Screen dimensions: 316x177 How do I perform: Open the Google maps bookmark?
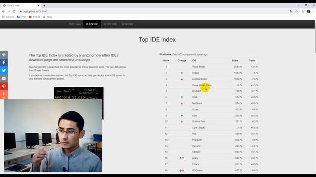pyautogui.click(x=48, y=17)
